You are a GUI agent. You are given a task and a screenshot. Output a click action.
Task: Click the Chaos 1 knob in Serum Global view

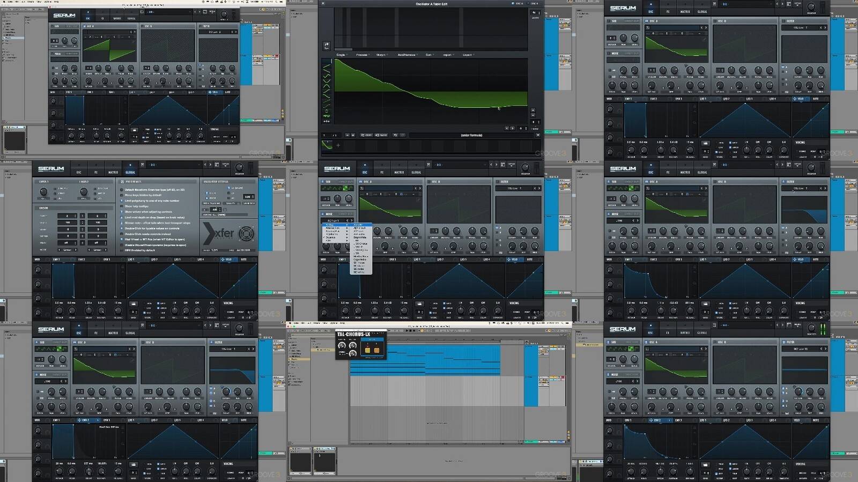43,191
